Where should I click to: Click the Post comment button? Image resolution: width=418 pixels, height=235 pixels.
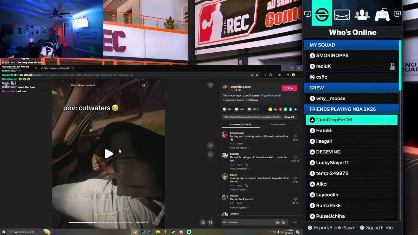[295, 222]
